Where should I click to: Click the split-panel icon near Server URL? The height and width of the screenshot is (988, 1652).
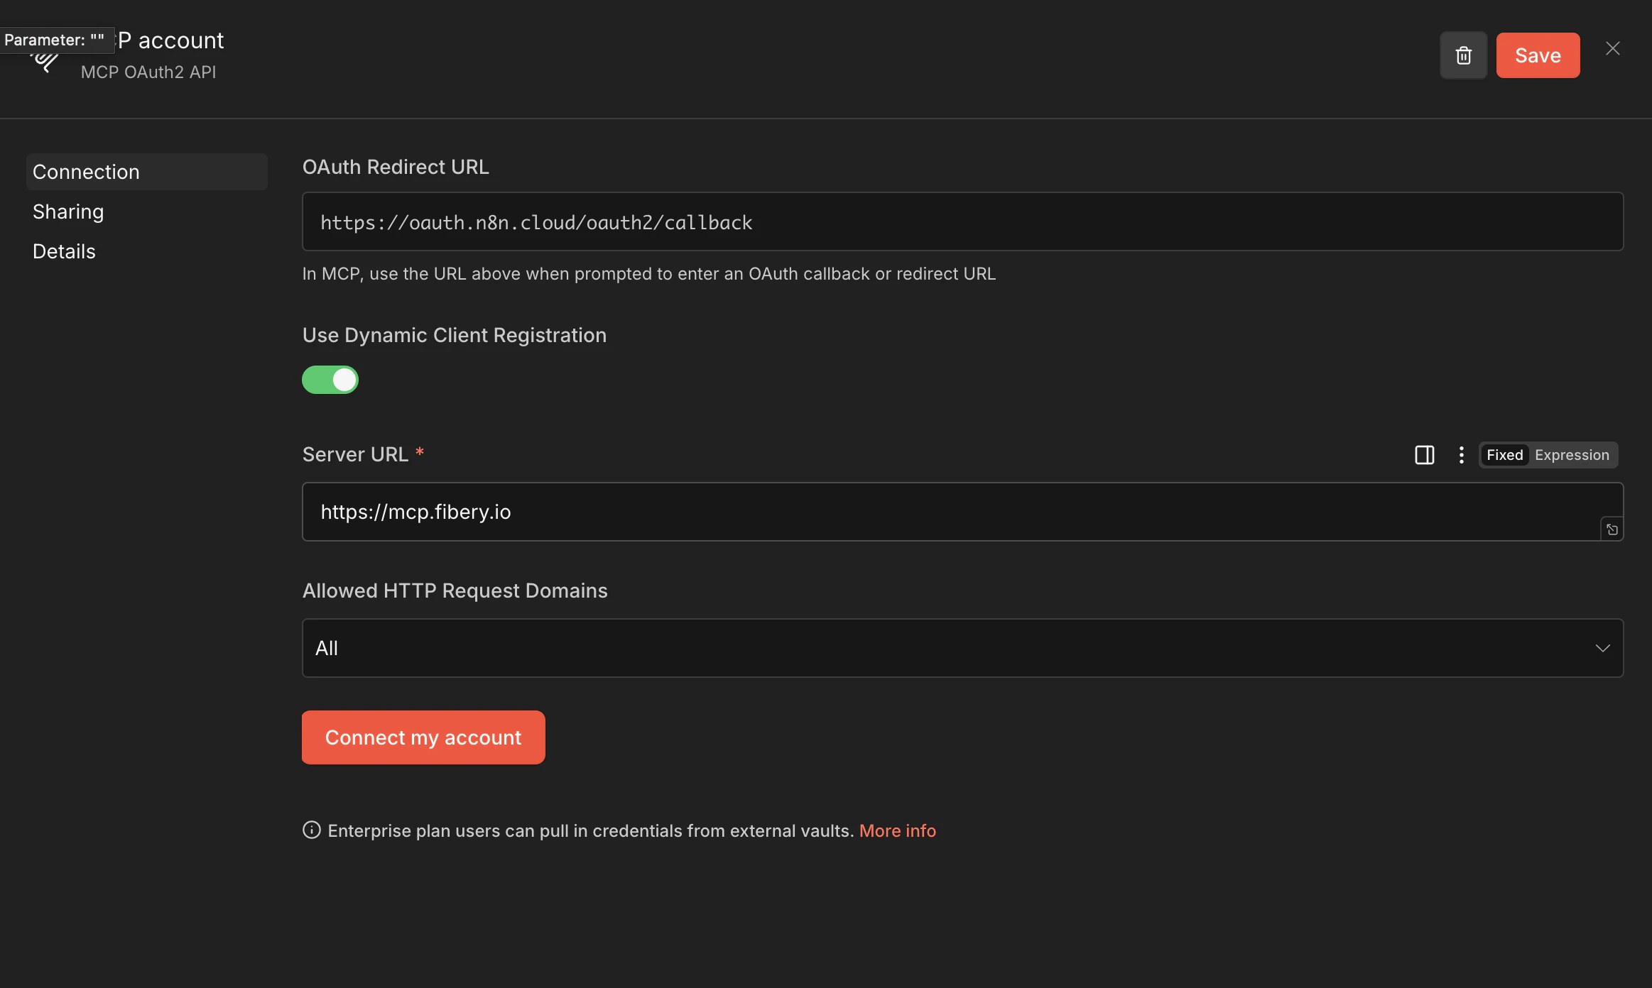(x=1425, y=455)
